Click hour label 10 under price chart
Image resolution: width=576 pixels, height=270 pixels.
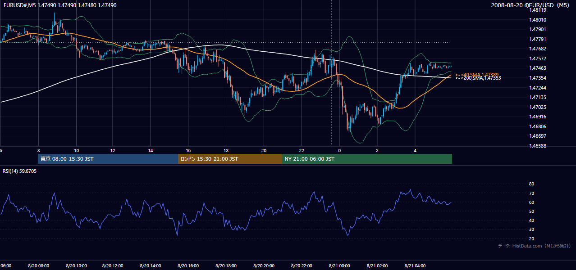pyautogui.click(x=76, y=151)
